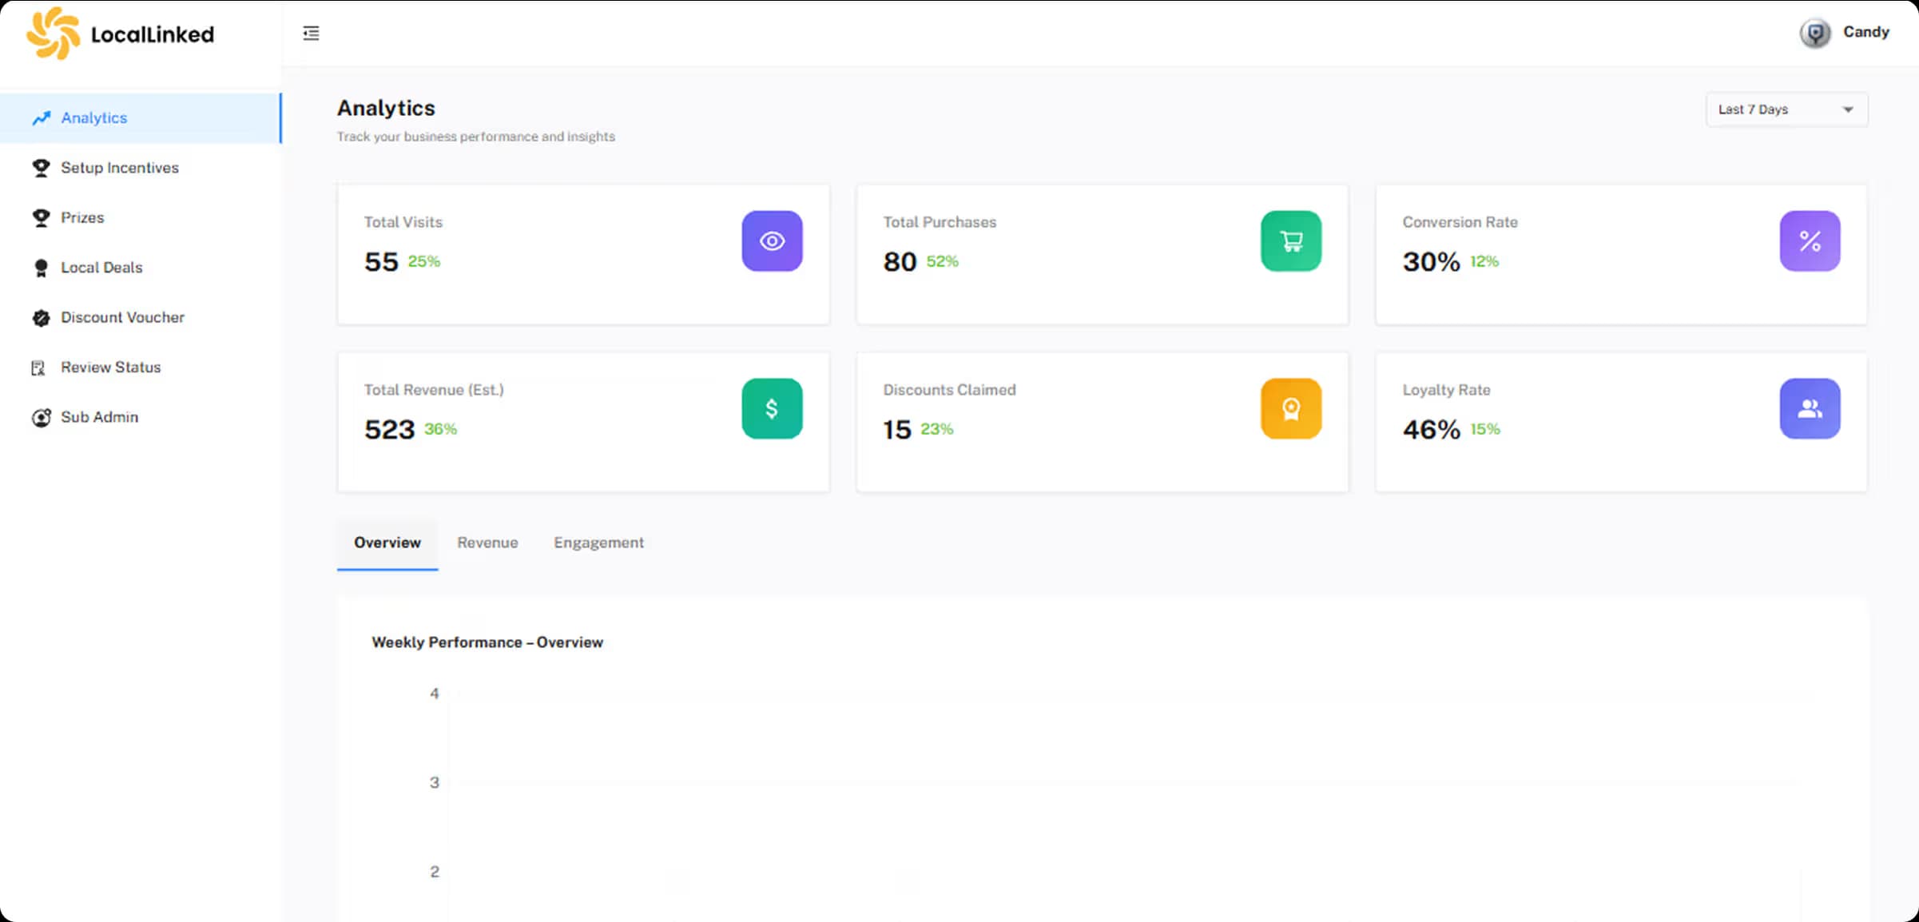This screenshot has height=922, width=1919.
Task: Click the Candy username
Action: (x=1866, y=32)
